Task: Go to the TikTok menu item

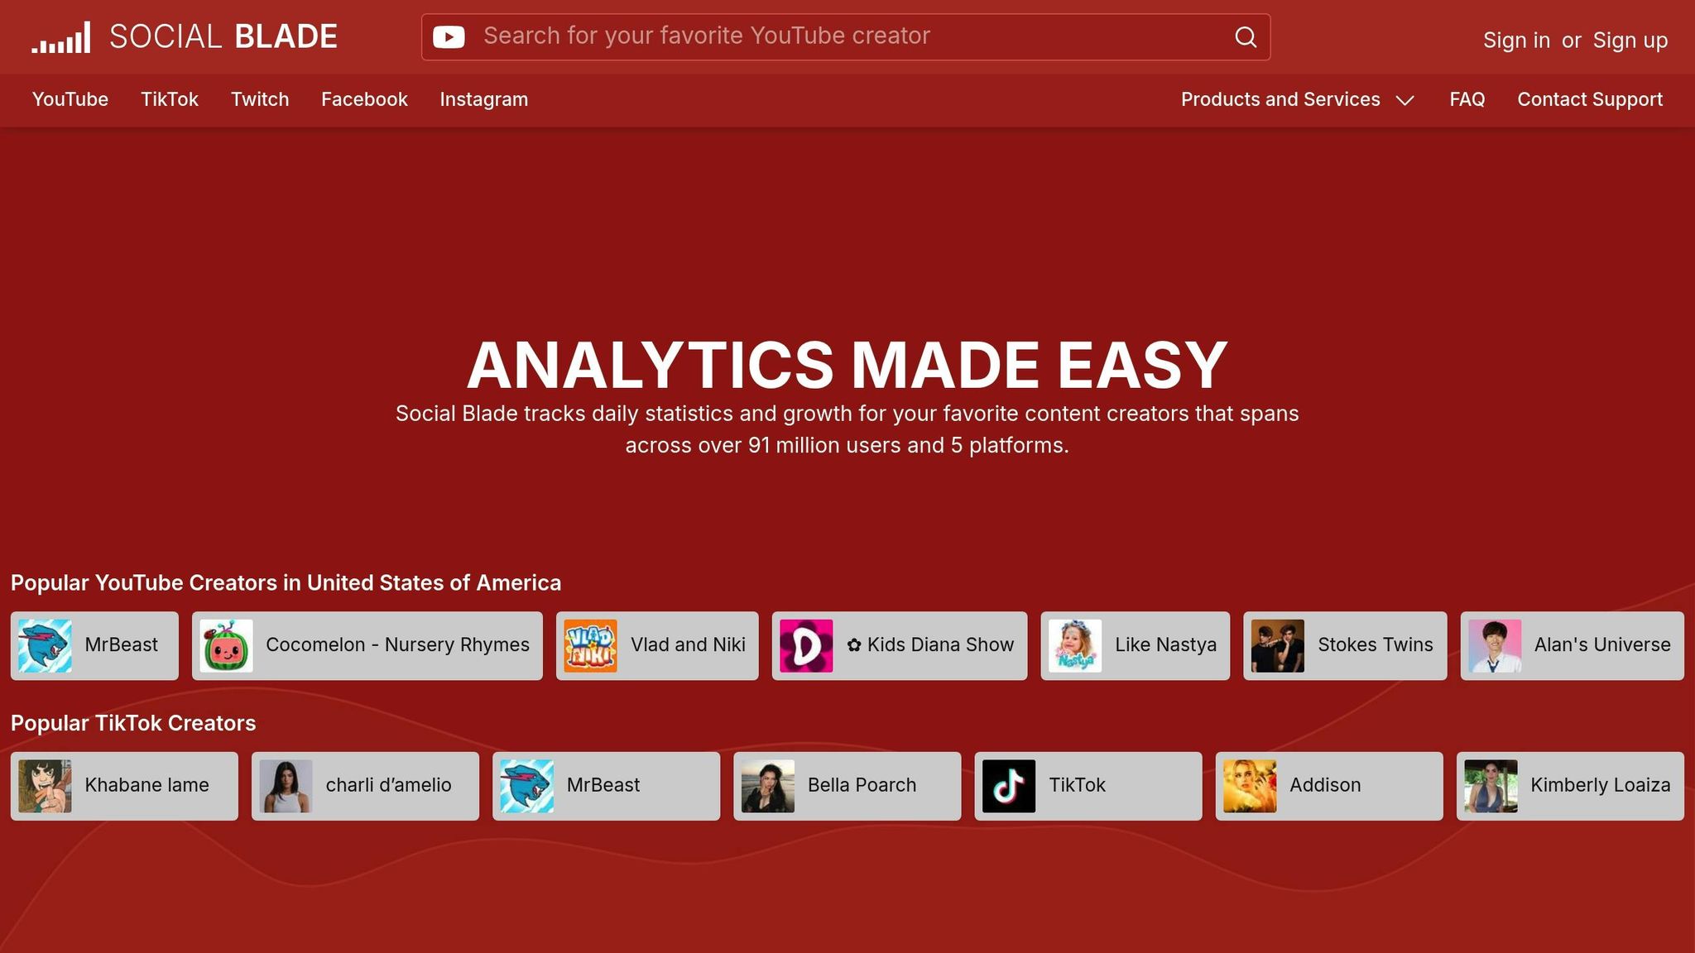Action: click(x=169, y=99)
